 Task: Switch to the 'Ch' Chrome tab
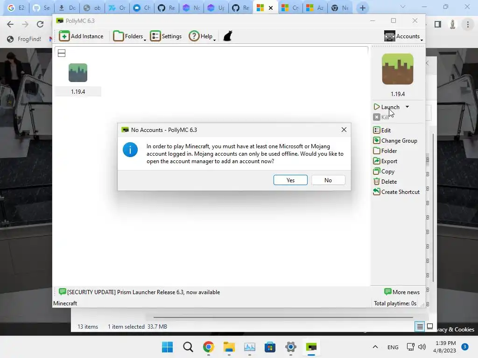(x=142, y=8)
